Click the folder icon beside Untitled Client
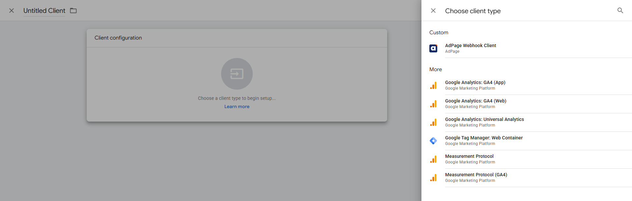 (x=73, y=11)
